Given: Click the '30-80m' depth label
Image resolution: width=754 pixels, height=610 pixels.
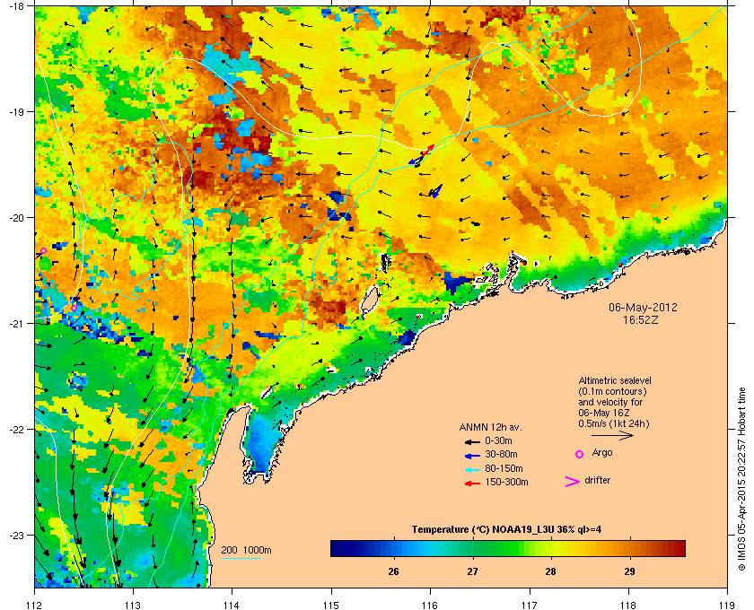Looking at the screenshot, I should (501, 454).
